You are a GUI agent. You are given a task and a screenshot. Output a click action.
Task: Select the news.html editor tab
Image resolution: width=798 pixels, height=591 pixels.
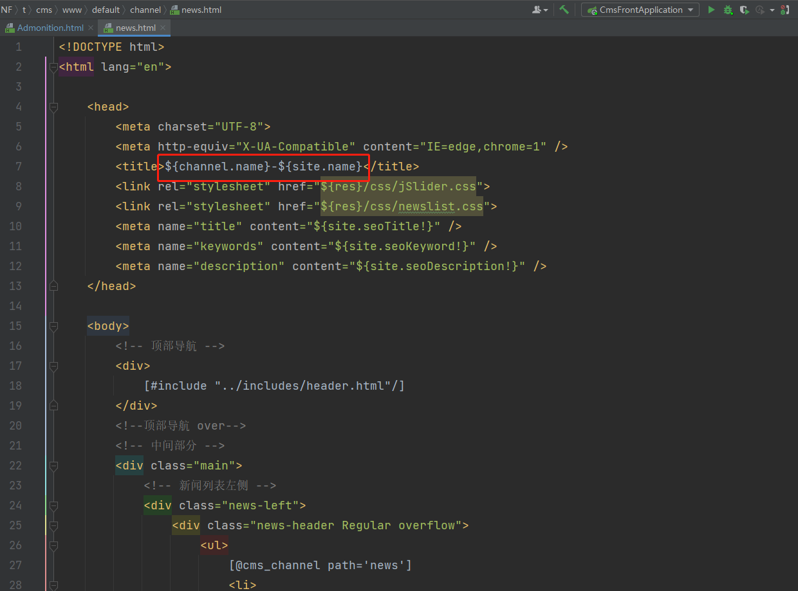pyautogui.click(x=135, y=28)
